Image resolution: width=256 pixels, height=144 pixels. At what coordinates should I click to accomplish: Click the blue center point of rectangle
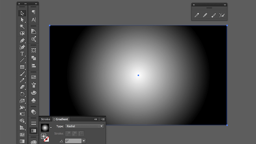pos(138,75)
